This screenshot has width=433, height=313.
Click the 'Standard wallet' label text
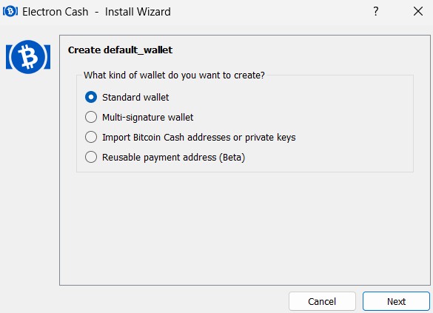click(135, 98)
